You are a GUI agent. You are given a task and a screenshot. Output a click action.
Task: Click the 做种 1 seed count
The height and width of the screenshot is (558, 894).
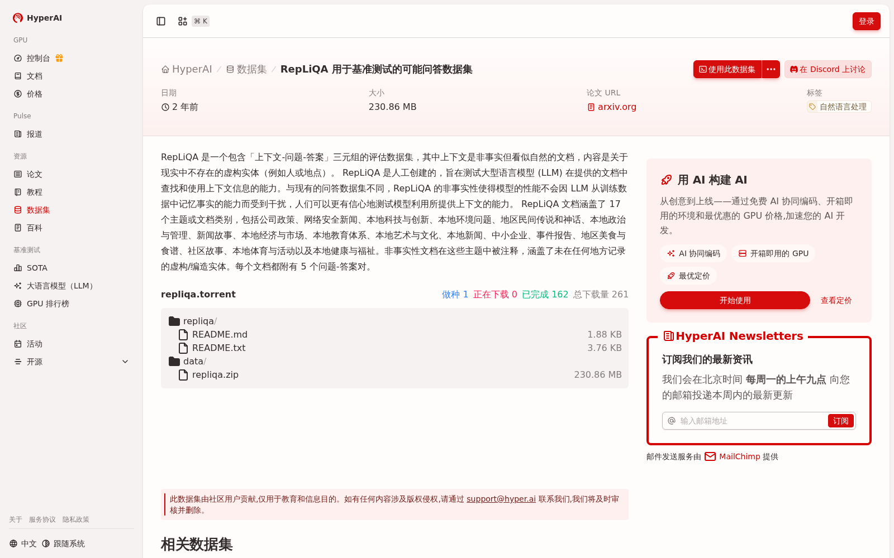[455, 294]
